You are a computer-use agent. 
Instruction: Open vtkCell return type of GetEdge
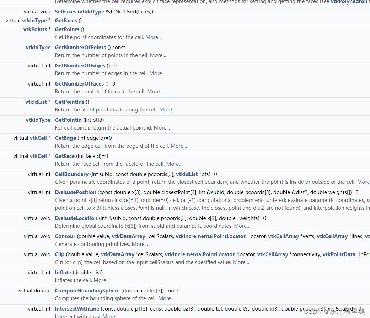pos(38,138)
